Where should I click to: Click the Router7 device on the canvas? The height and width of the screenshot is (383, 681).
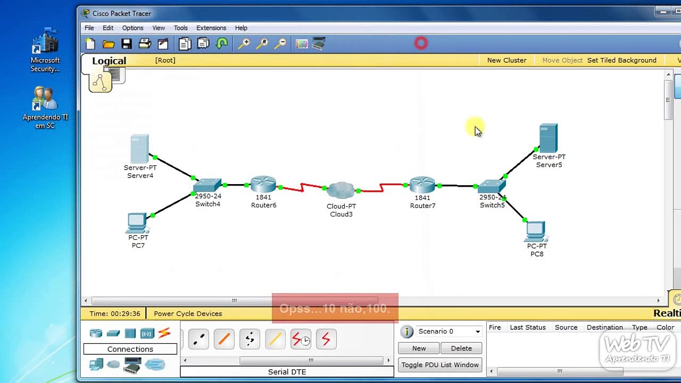coord(422,185)
